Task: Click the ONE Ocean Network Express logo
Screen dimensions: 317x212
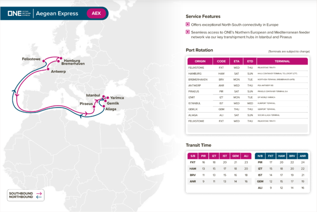Action: [x=18, y=14]
